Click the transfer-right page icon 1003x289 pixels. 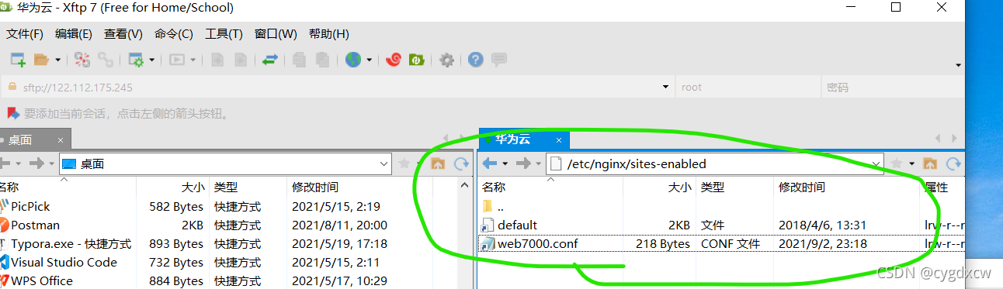[x=241, y=60]
